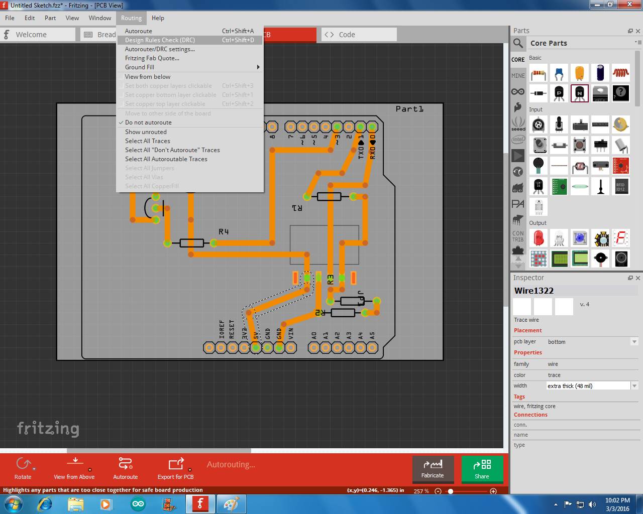Open the MINE parts bin
The height and width of the screenshot is (514, 643).
click(518, 76)
